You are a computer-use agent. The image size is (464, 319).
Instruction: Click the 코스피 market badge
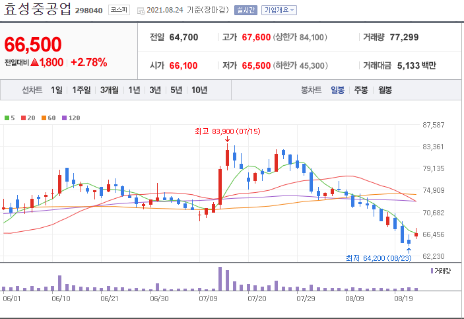coord(119,10)
